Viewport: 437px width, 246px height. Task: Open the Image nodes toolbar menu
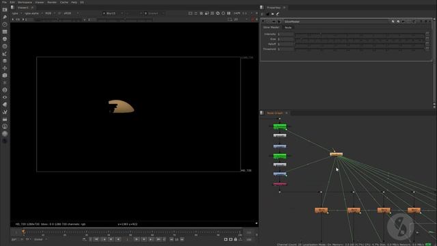(5, 10)
